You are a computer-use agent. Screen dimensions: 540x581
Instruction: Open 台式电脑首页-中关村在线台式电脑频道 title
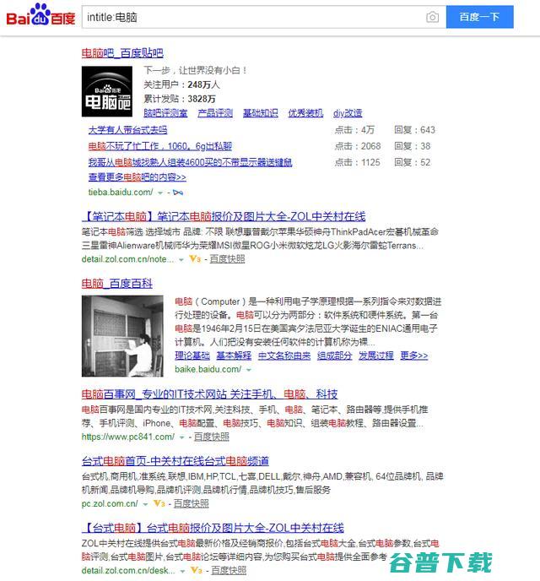(175, 461)
